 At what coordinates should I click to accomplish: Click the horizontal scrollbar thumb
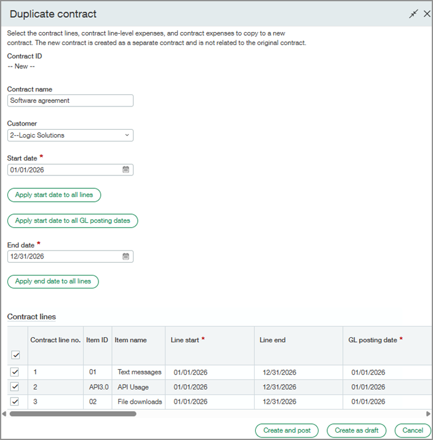(x=73, y=414)
